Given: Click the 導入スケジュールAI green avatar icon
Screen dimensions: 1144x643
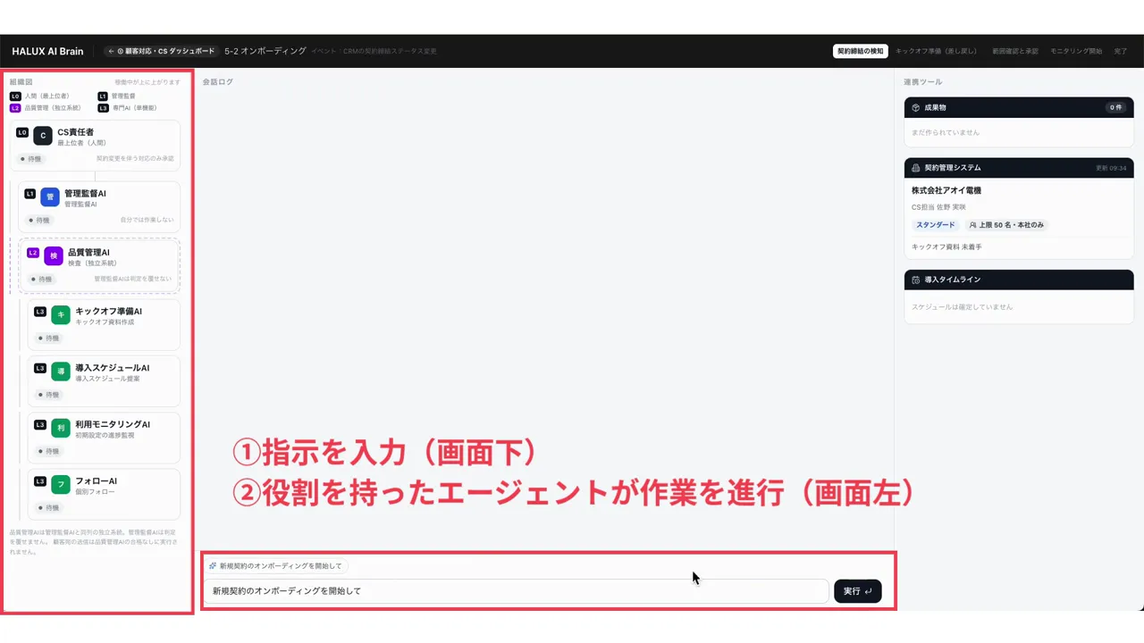Looking at the screenshot, I should (61, 372).
